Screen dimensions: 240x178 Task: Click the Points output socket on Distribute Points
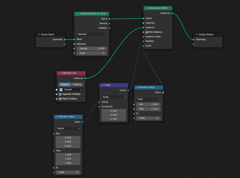coord(109,19)
